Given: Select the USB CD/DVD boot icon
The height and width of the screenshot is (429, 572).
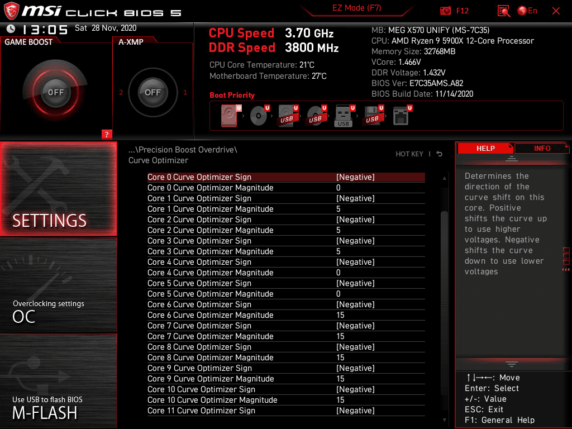Looking at the screenshot, I should [316, 116].
